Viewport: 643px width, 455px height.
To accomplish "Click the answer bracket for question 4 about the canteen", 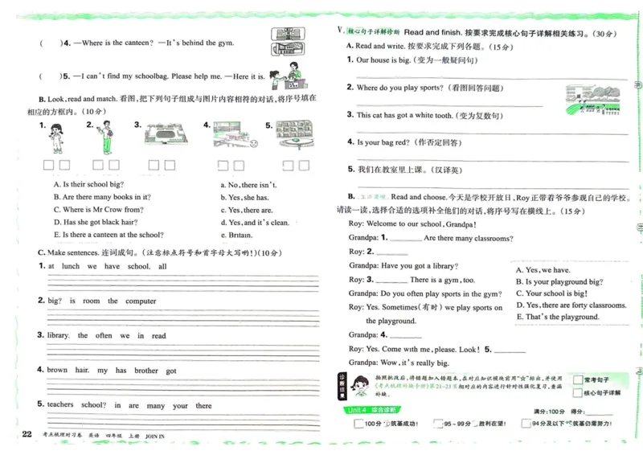I will (51, 43).
